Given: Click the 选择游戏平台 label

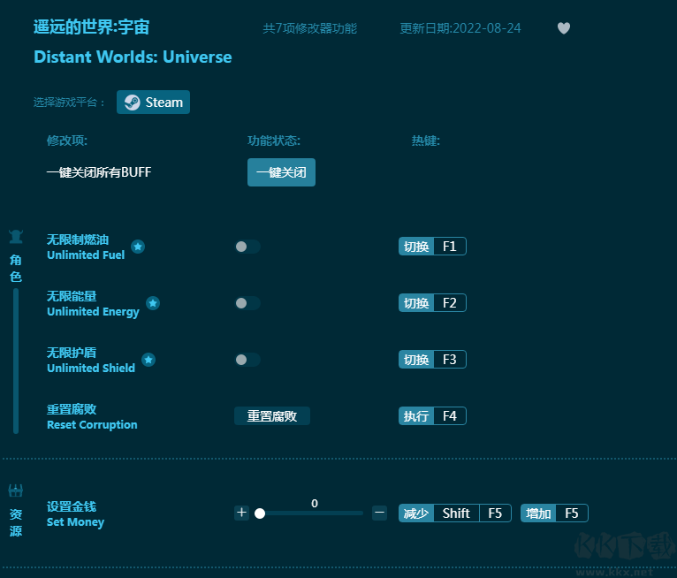Looking at the screenshot, I should pyautogui.click(x=69, y=103).
